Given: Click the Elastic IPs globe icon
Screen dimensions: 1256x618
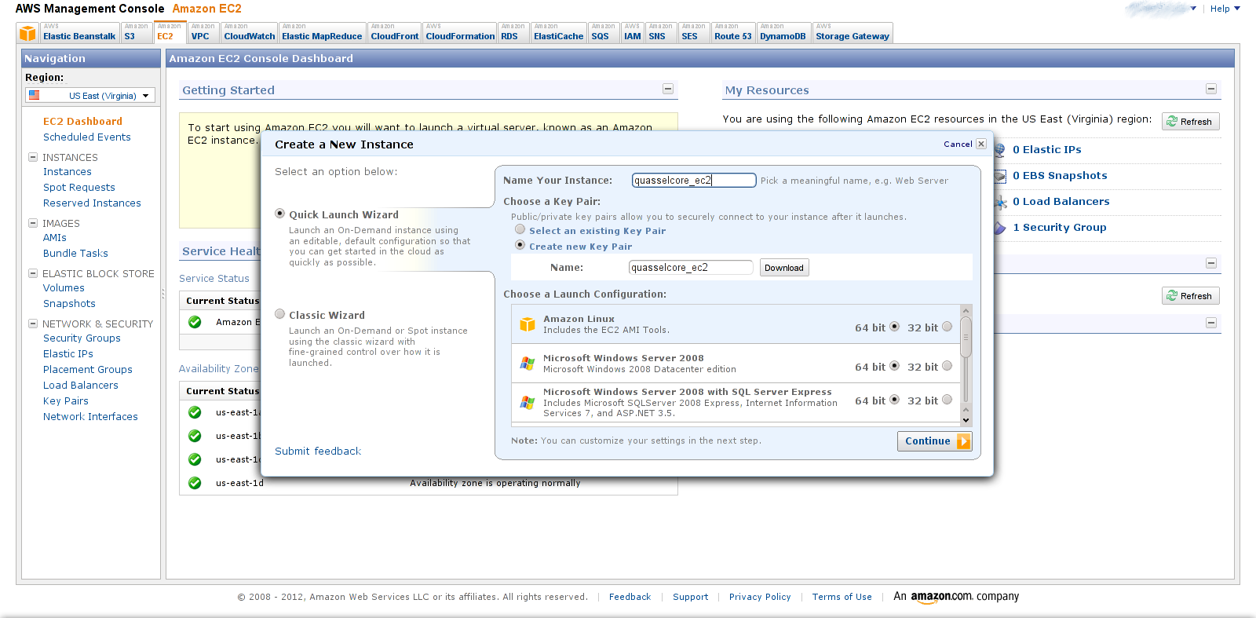Looking at the screenshot, I should coord(999,150).
